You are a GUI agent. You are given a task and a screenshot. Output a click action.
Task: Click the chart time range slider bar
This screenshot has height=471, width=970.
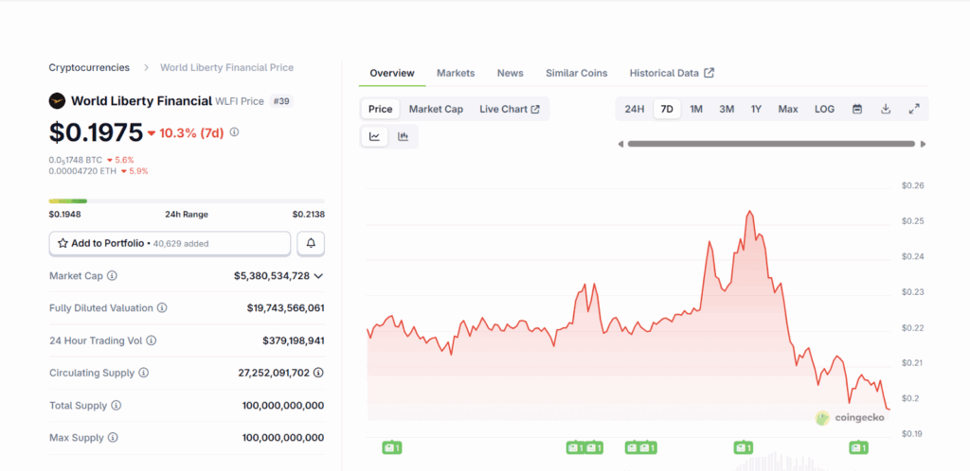[771, 144]
